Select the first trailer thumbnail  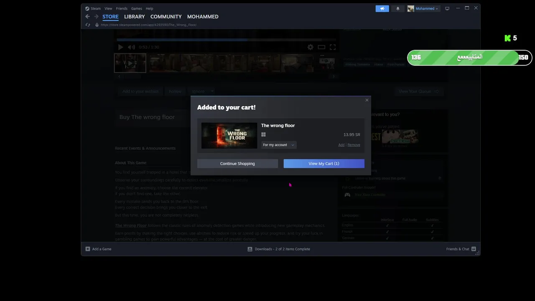pyautogui.click(x=130, y=63)
